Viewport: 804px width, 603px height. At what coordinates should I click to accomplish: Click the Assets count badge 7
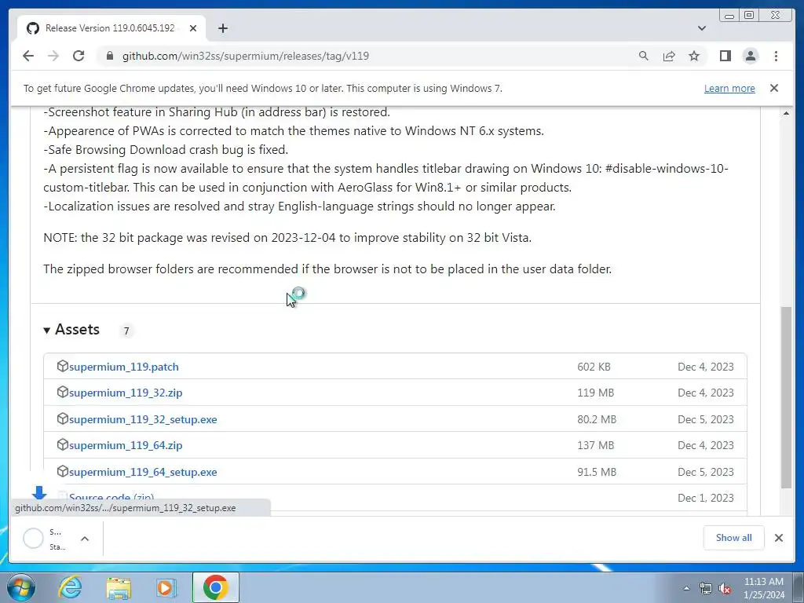(126, 331)
